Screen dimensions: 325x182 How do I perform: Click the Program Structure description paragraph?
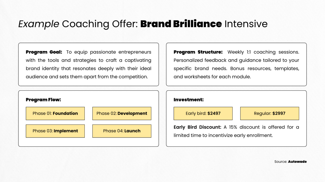click(x=236, y=64)
